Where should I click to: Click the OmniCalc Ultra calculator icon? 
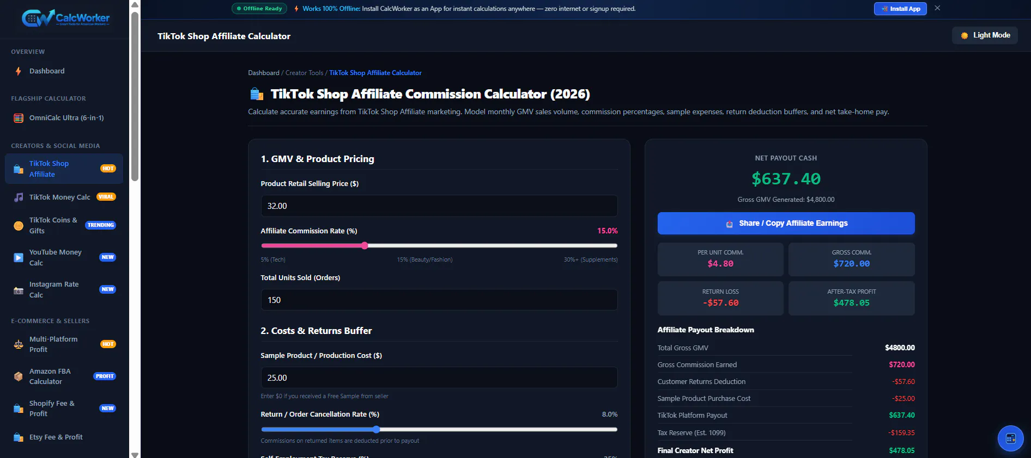tap(19, 118)
